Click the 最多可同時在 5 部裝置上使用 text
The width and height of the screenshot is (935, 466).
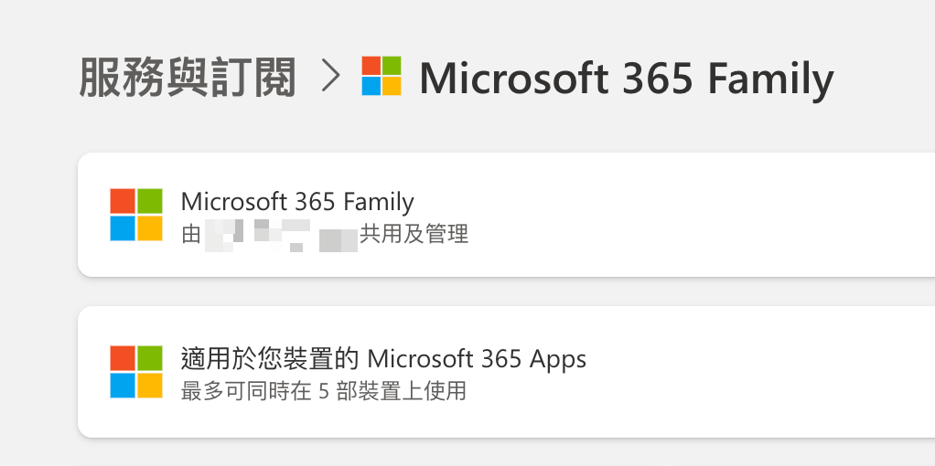323,391
